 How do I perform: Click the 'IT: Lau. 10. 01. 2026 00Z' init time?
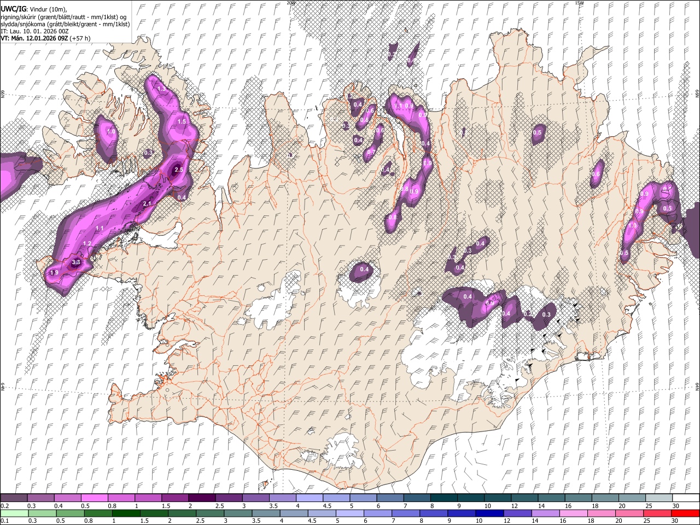(34, 31)
